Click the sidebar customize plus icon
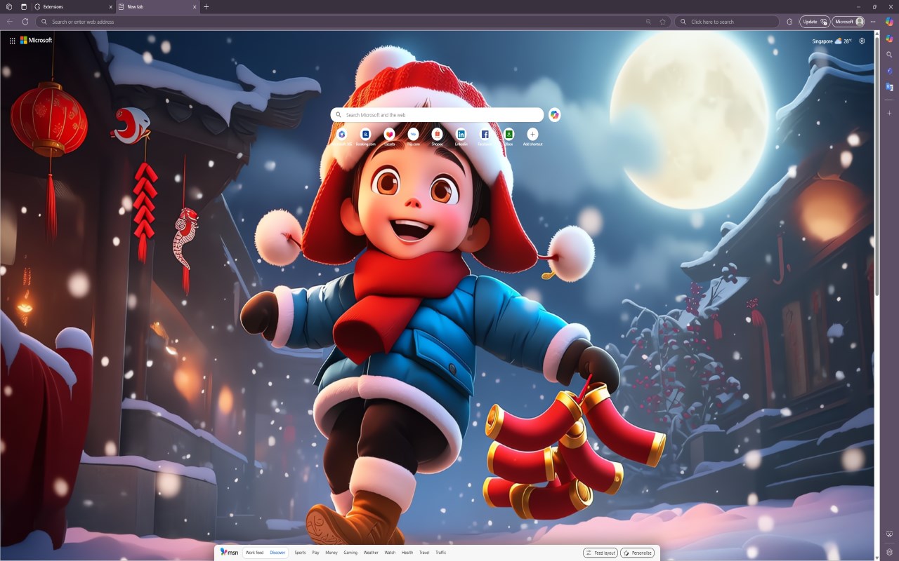 click(889, 112)
